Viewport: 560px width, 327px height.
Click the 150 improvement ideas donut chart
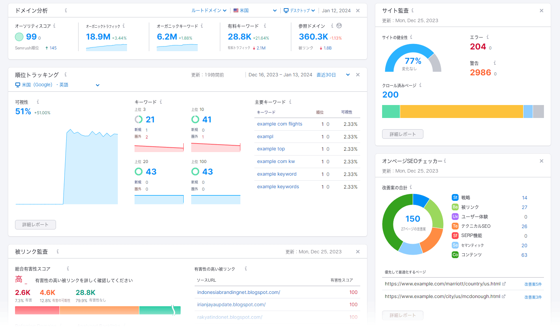click(413, 224)
